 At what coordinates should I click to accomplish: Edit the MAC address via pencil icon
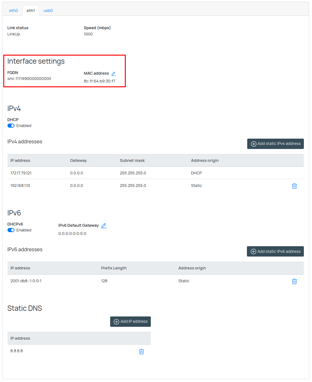114,74
